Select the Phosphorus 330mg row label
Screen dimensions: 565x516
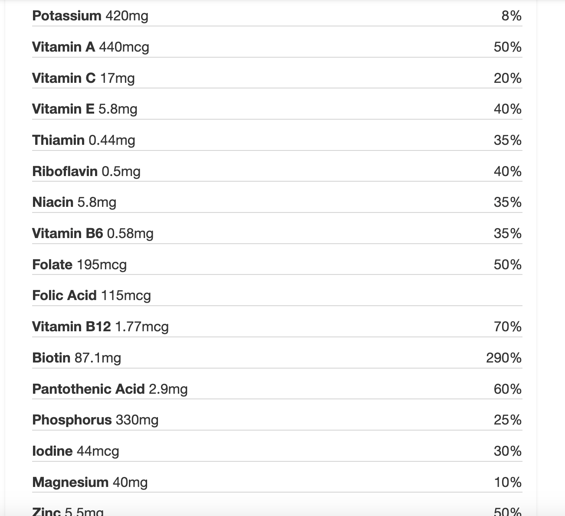[x=95, y=420]
